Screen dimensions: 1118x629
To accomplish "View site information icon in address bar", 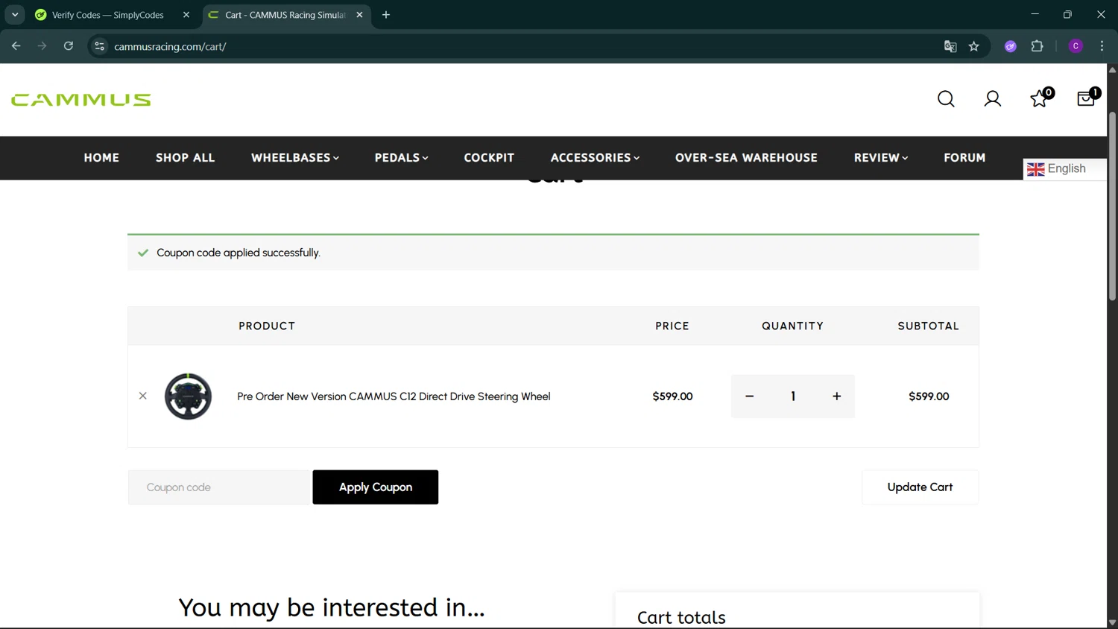I will point(99,46).
